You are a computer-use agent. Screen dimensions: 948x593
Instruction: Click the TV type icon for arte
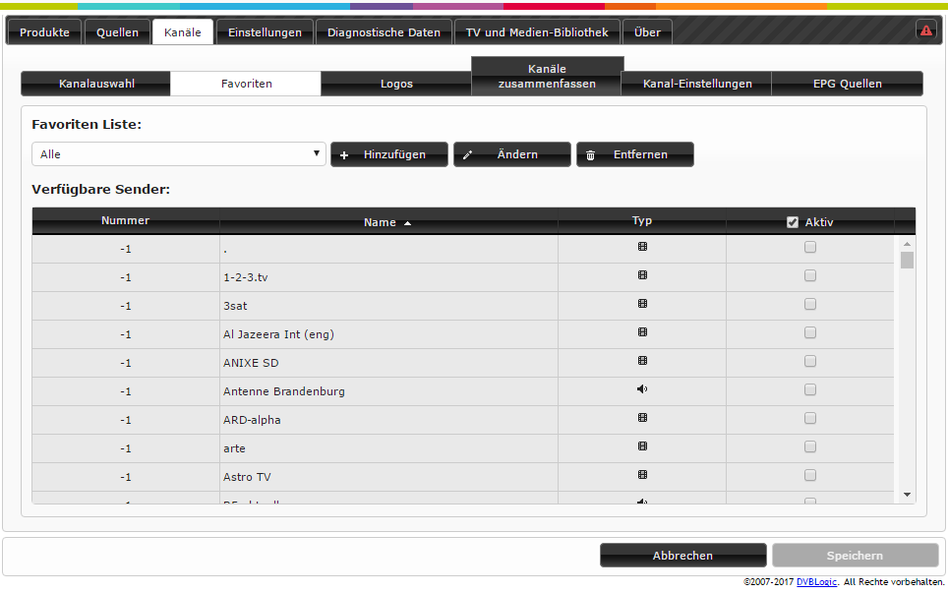pos(642,446)
